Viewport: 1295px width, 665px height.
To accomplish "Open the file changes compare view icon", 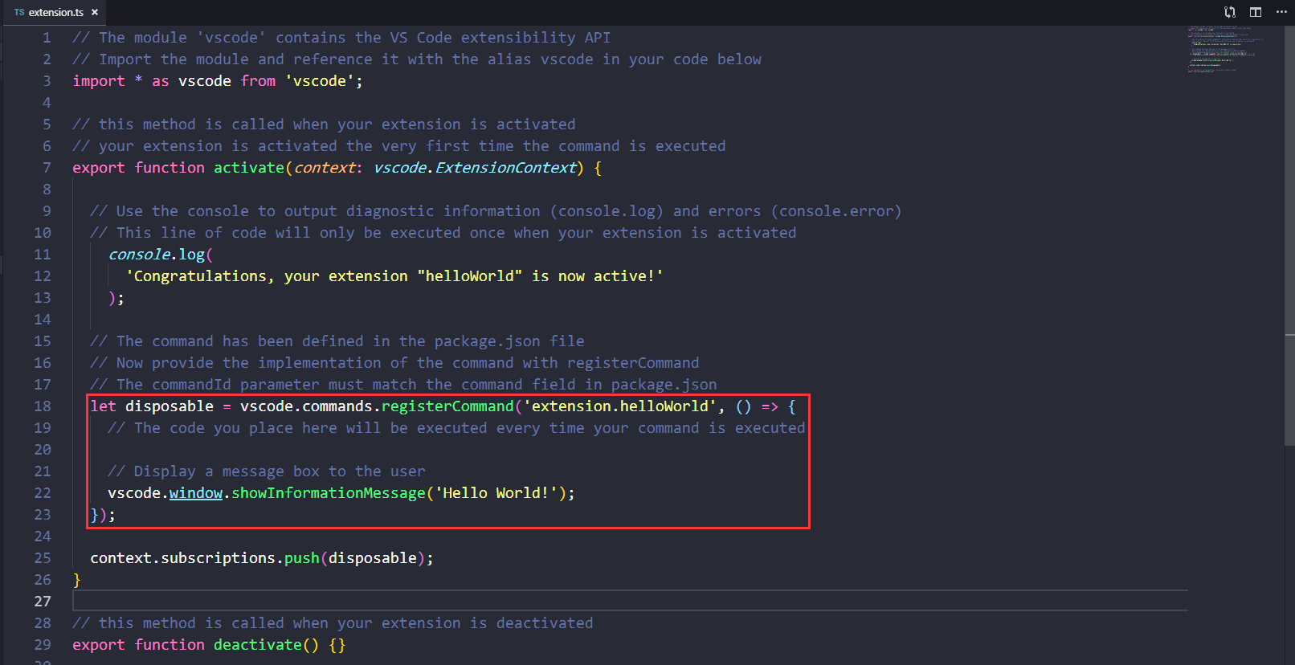I will click(x=1229, y=12).
